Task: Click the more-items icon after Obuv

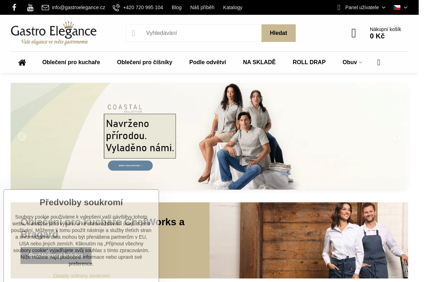Action: pyautogui.click(x=379, y=62)
